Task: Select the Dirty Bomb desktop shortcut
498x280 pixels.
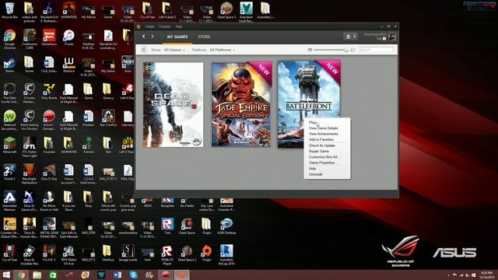Action: 49,92
